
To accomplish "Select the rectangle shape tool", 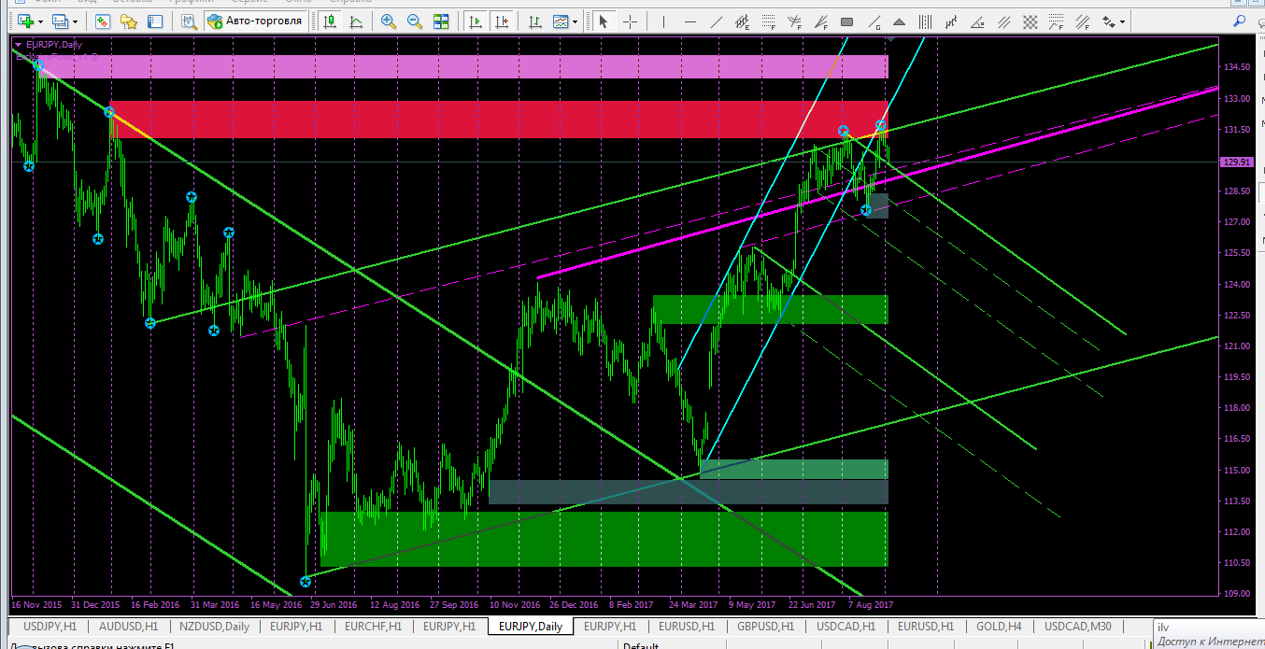I will coord(847,21).
